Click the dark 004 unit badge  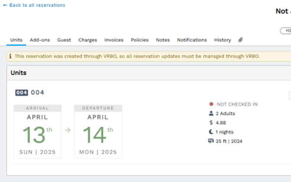point(22,93)
